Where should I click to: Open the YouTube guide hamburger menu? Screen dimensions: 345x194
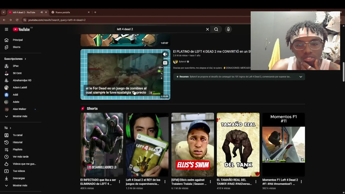[6, 29]
